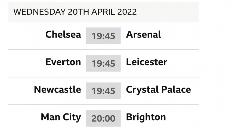Click the word WEDNESDAY in the date header
The width and height of the screenshot is (232, 136).
[39, 12]
